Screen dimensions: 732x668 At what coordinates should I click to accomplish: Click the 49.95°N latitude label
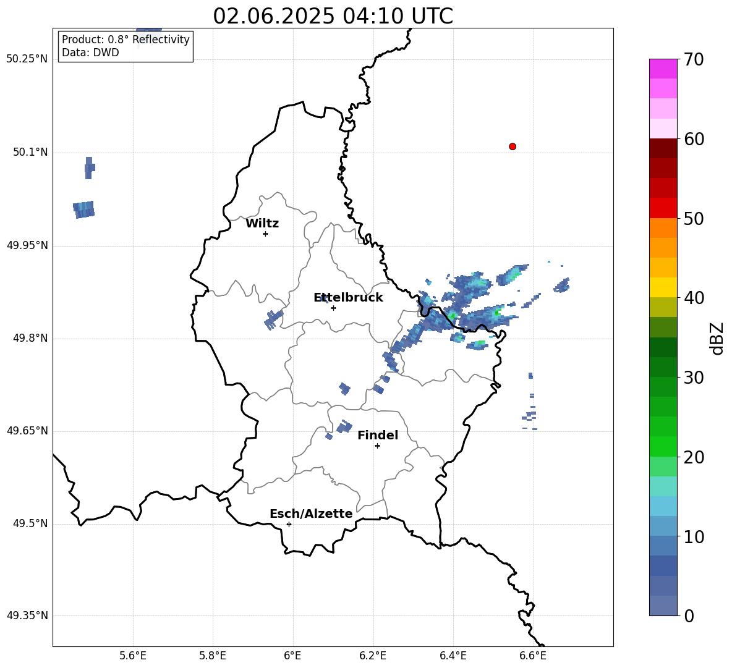click(27, 245)
